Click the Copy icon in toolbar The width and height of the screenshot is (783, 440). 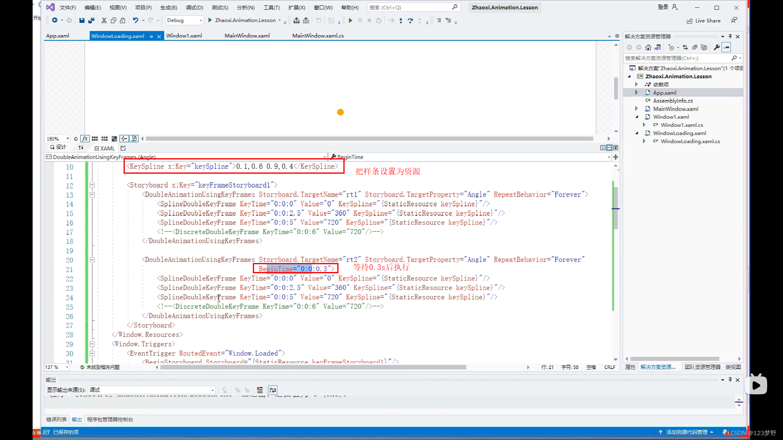113,20
